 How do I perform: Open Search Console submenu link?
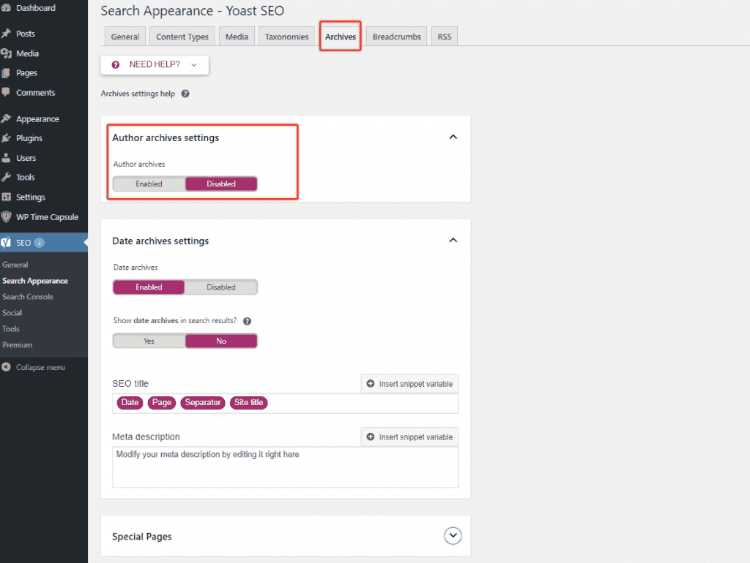coord(28,297)
